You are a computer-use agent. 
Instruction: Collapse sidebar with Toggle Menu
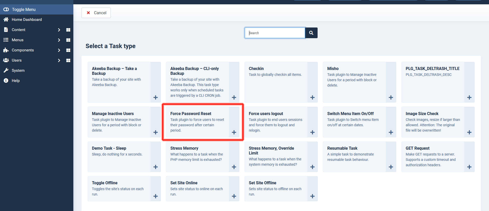tap(23, 9)
